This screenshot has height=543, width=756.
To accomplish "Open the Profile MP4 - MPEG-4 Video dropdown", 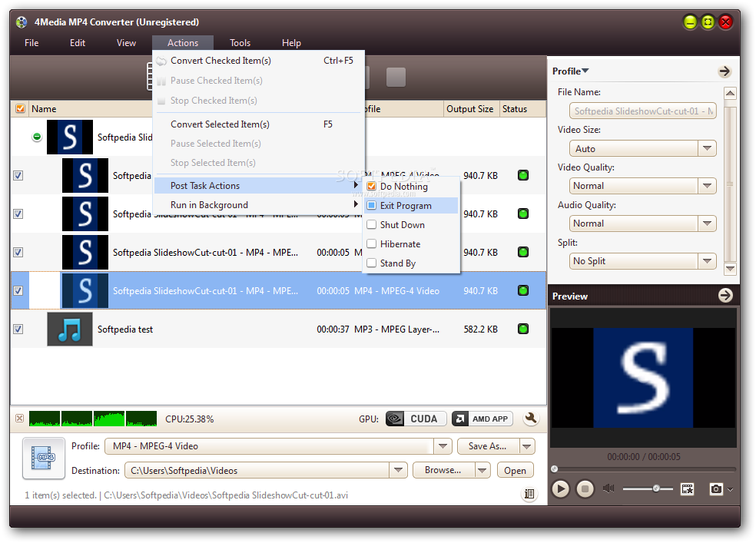I will 443,446.
